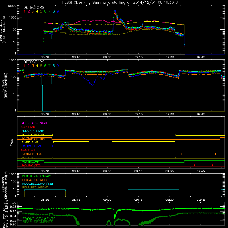
Task: Click 09:00 time label under front segments plot
Action: (107, 57)
